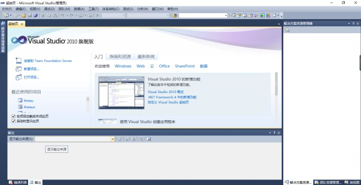Expand New Project button dropdown arrow
Screen dimensions: 361x185
[11, 16]
